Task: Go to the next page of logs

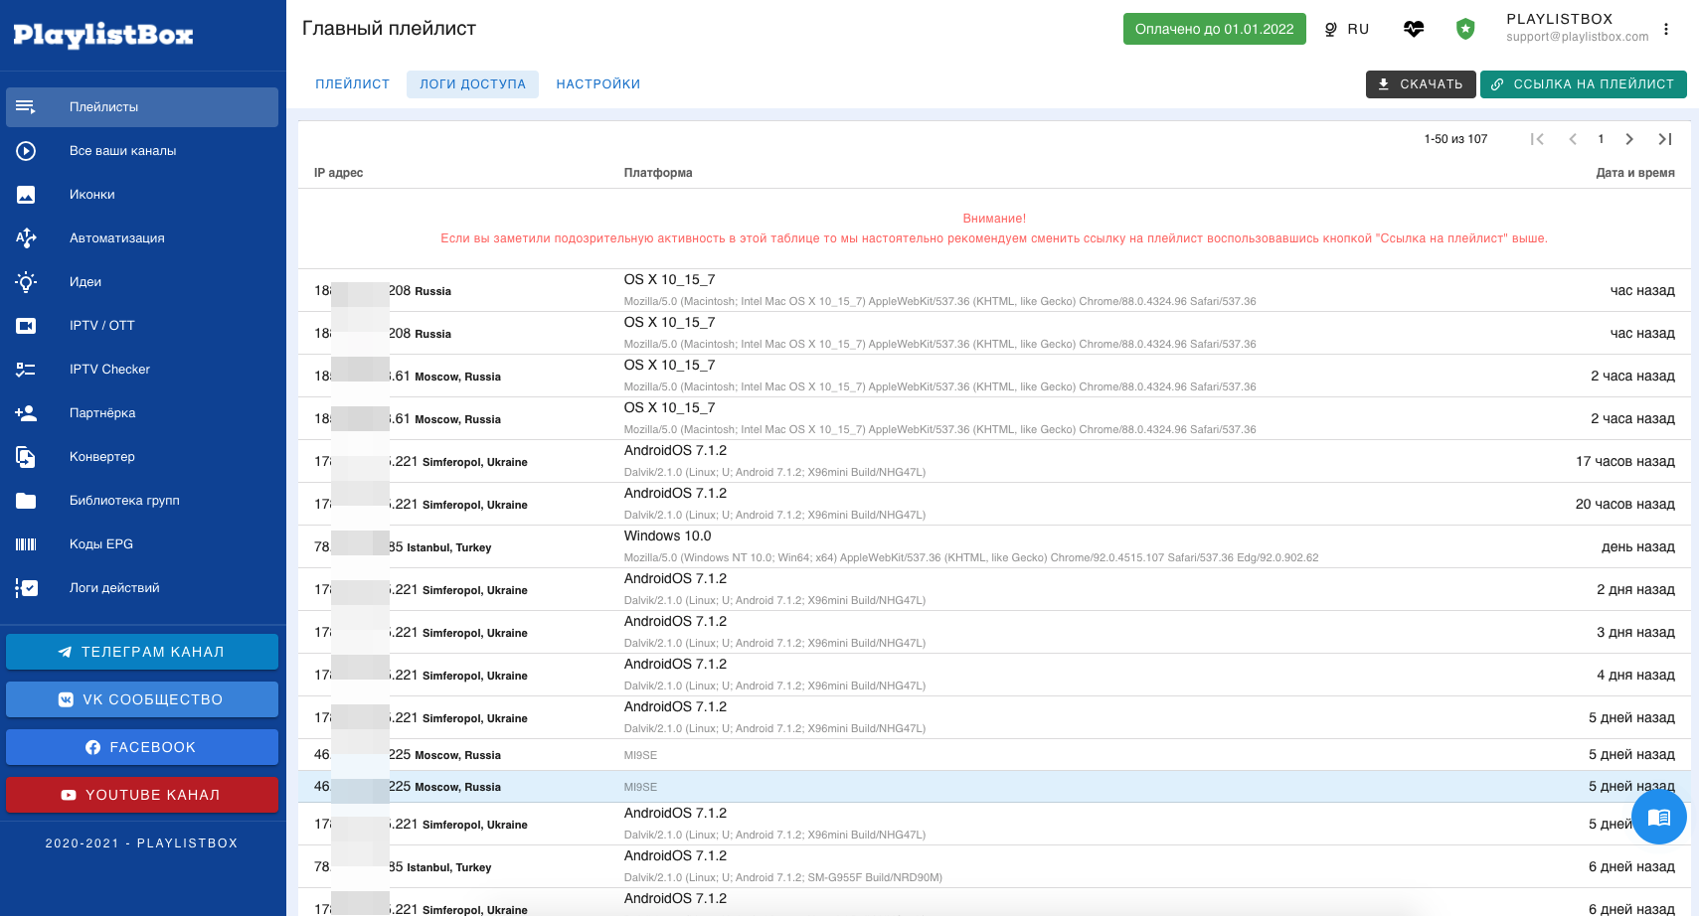Action: [x=1629, y=139]
